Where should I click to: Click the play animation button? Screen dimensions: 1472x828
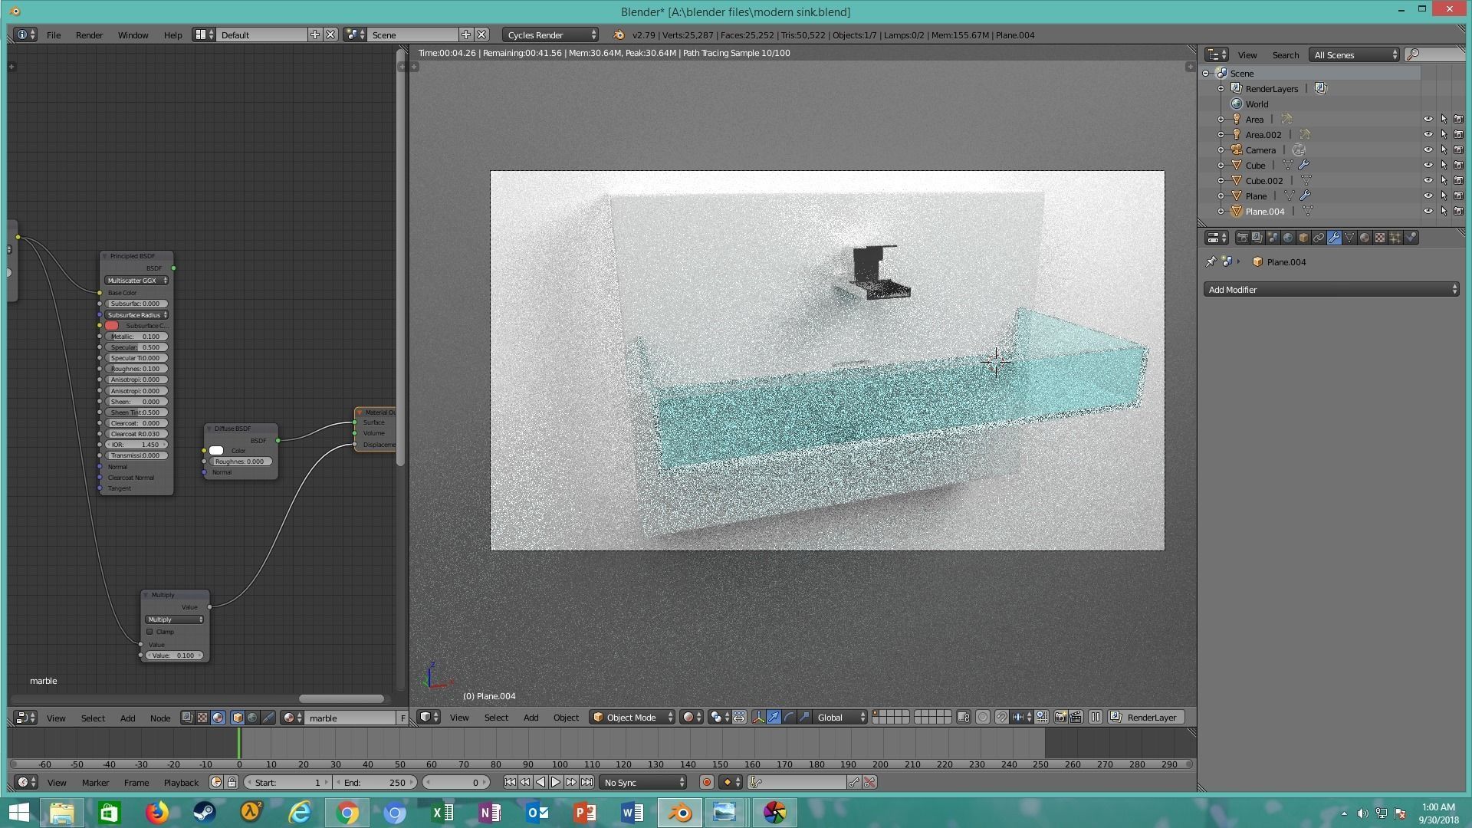click(x=556, y=782)
